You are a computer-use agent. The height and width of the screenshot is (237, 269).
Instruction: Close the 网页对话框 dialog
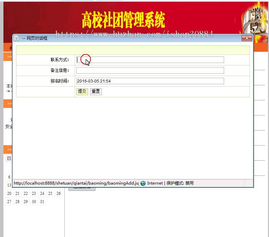click(247, 38)
